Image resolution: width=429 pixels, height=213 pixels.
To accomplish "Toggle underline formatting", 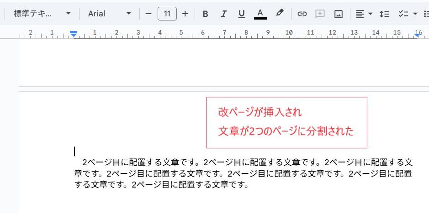I will coord(242,14).
